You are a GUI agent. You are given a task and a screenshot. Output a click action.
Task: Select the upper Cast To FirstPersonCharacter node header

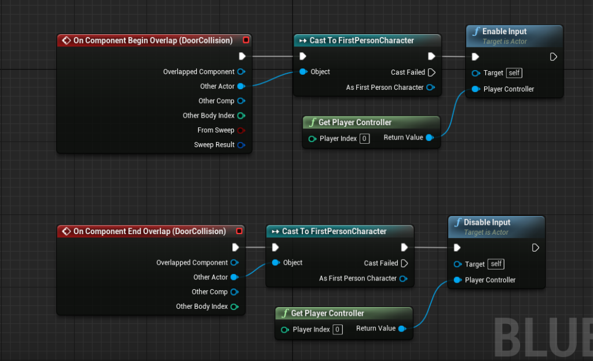click(361, 41)
